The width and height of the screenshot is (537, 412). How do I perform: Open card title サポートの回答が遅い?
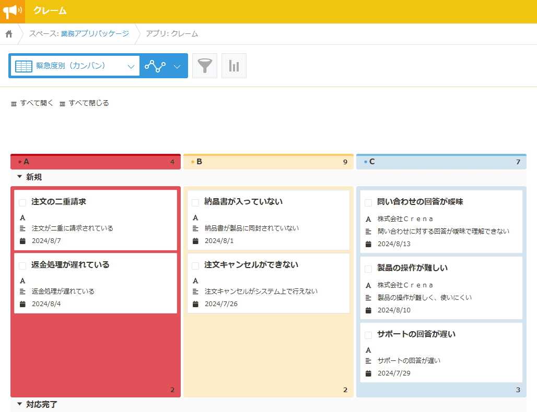(416, 334)
